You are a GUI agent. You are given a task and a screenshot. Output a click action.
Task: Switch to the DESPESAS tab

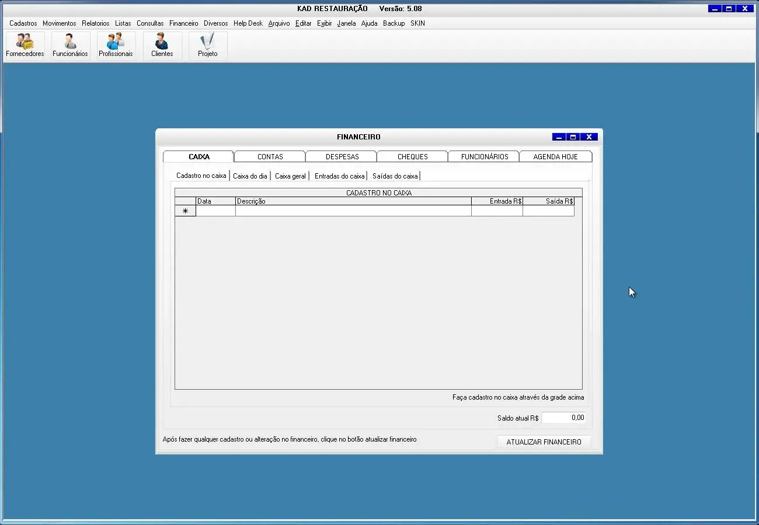(x=342, y=156)
